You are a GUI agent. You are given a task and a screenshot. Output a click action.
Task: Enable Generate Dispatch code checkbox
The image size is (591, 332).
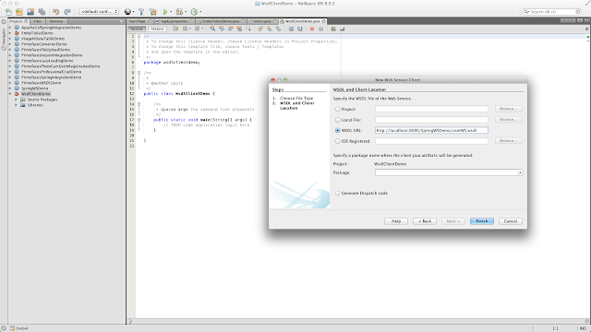(x=338, y=193)
